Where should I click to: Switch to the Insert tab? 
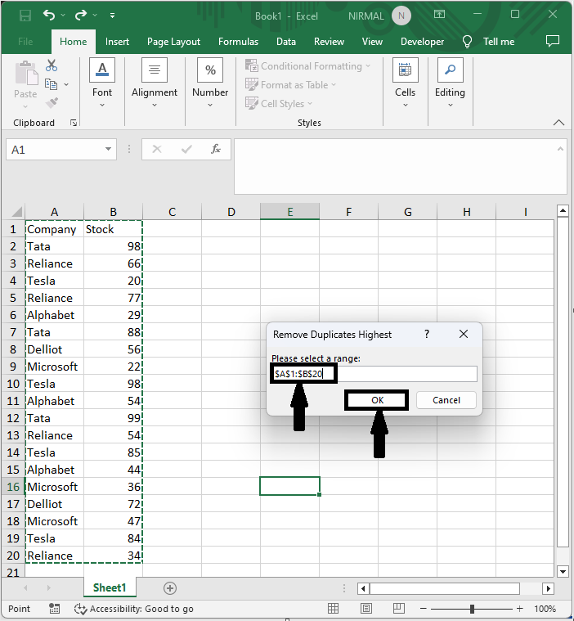[117, 42]
